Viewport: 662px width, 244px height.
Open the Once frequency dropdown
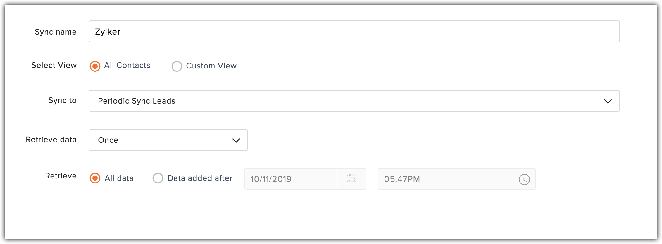tap(168, 140)
